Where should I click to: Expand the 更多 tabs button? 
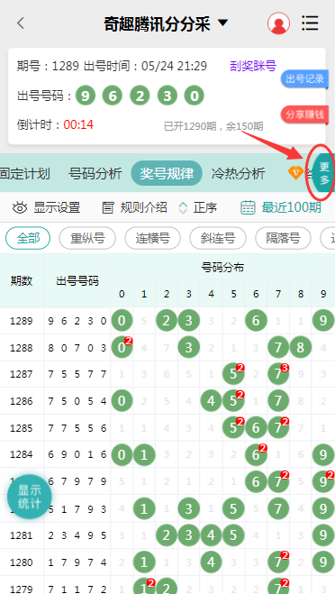point(324,172)
